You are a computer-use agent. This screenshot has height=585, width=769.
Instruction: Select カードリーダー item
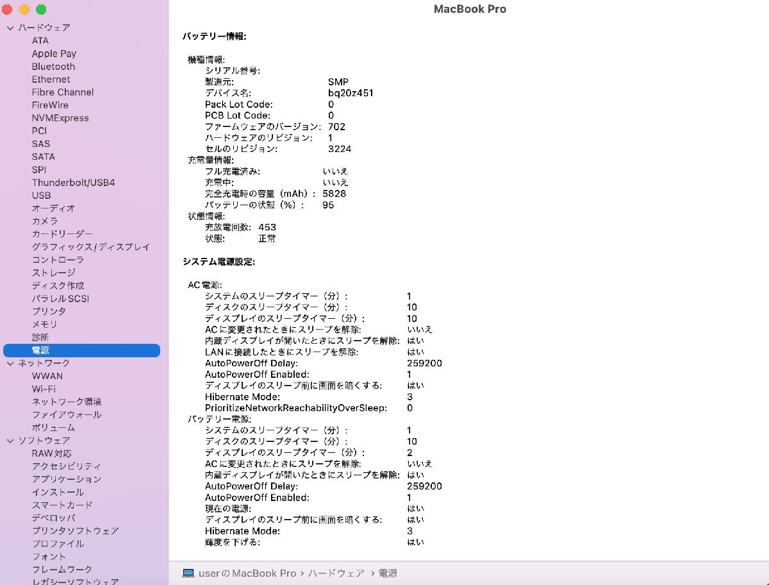pos(62,233)
